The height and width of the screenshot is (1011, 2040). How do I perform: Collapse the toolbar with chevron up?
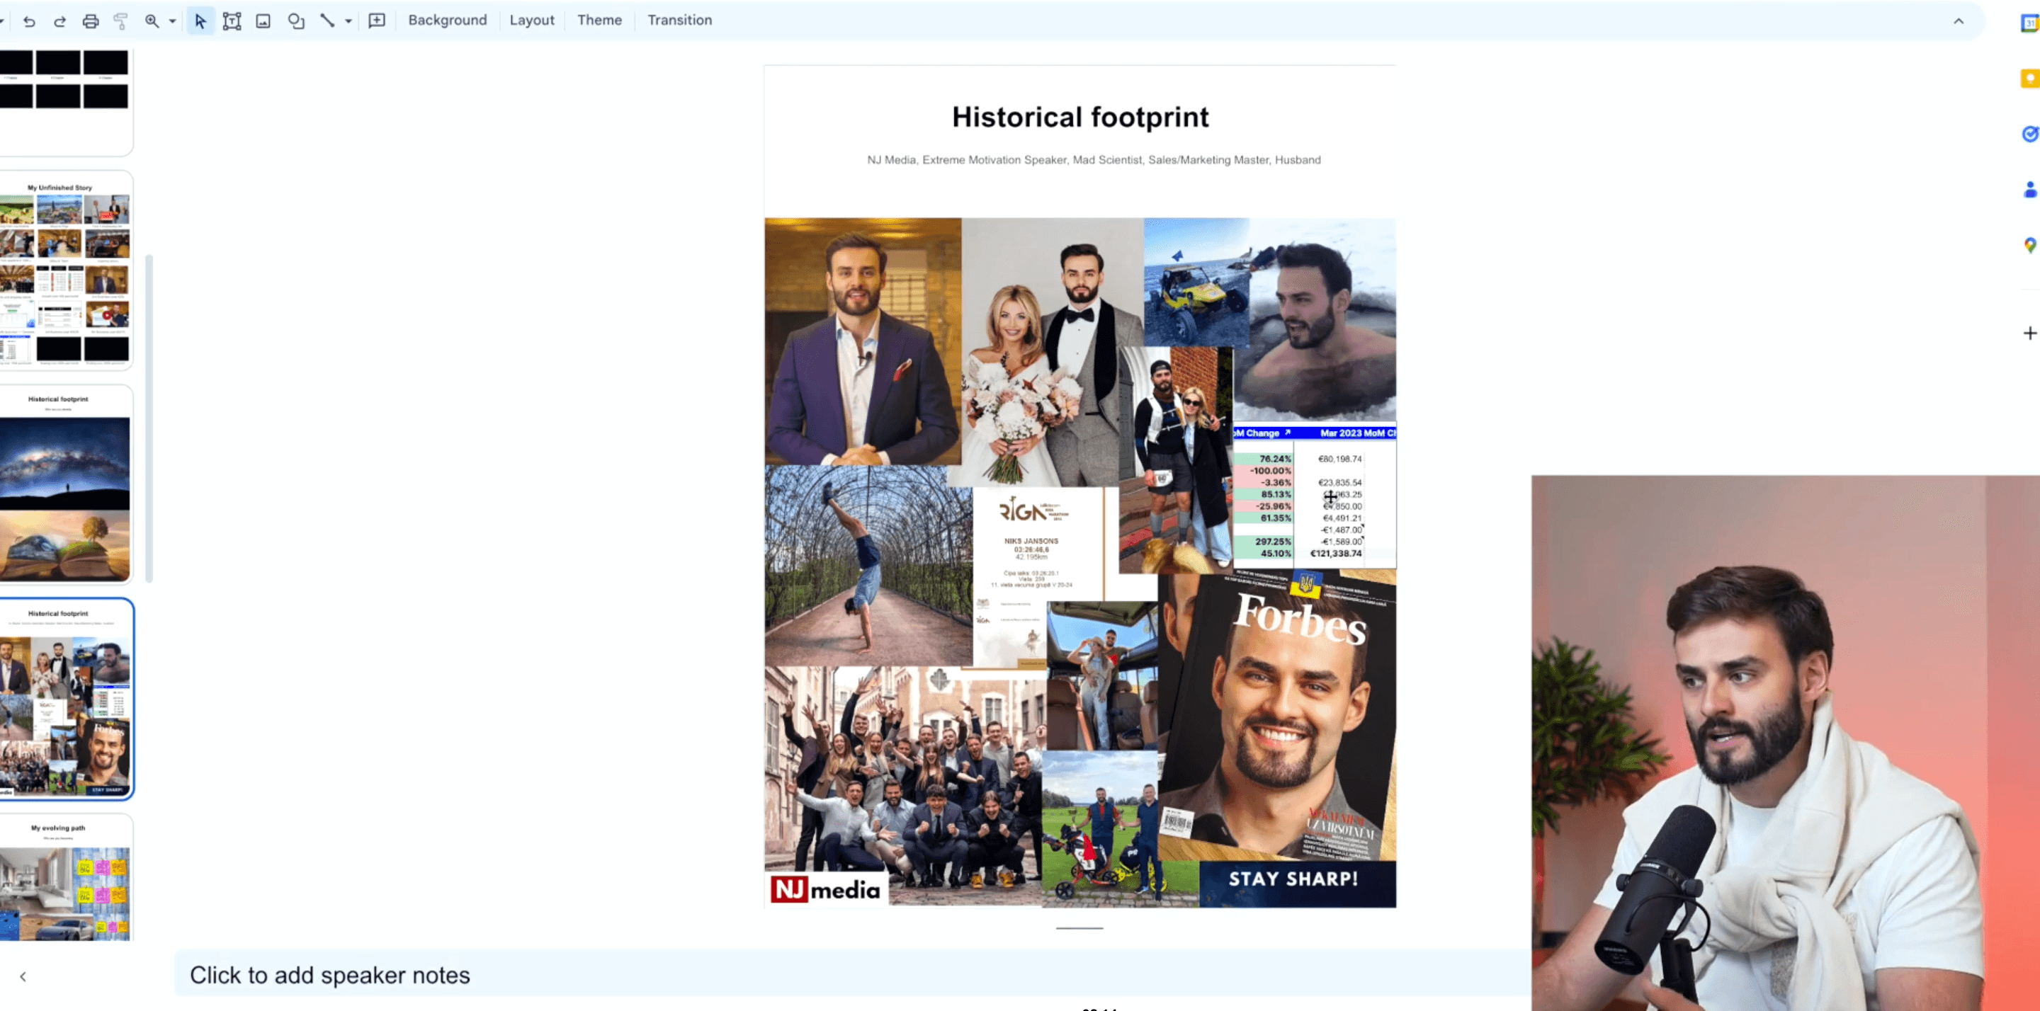click(1959, 21)
